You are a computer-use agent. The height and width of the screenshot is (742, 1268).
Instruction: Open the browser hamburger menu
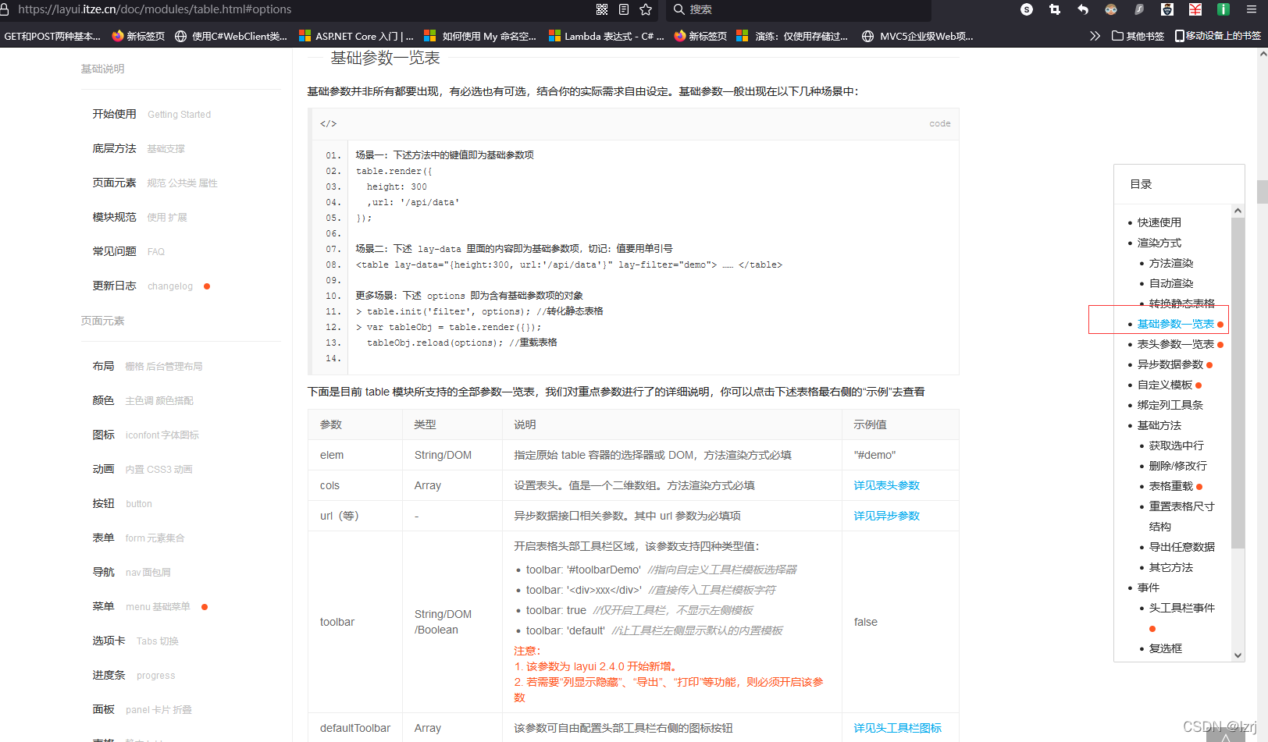(x=1252, y=9)
